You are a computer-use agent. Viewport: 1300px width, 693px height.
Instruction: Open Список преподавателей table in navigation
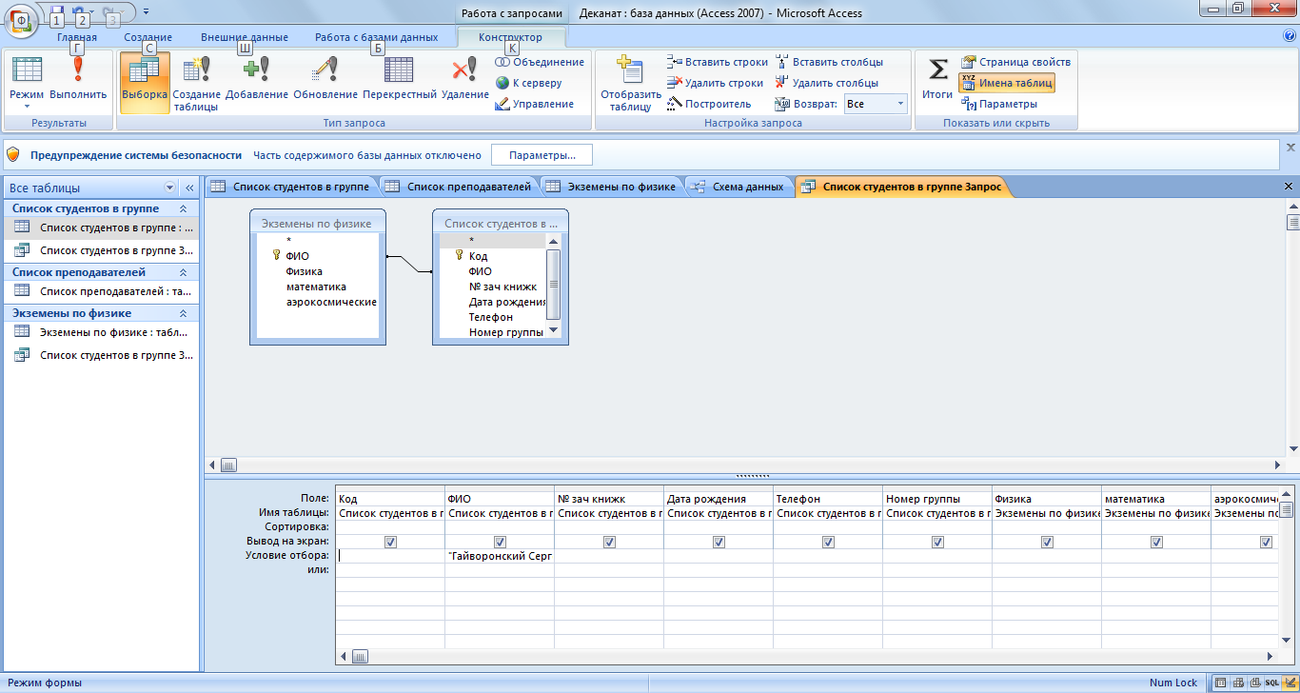point(100,291)
